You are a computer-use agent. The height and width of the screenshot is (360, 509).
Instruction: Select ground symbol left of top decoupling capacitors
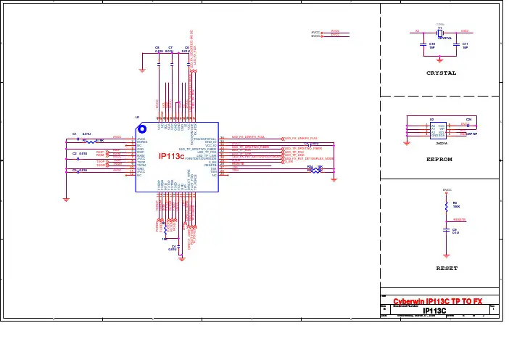pyautogui.click(x=142, y=70)
